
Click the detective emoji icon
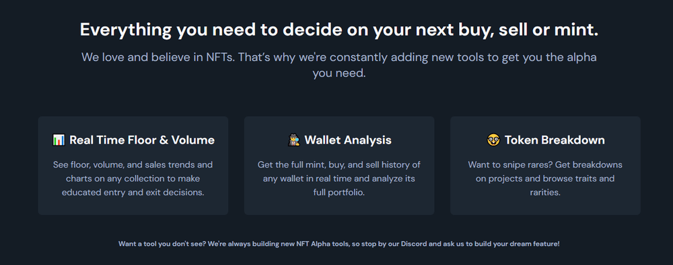tap(293, 140)
